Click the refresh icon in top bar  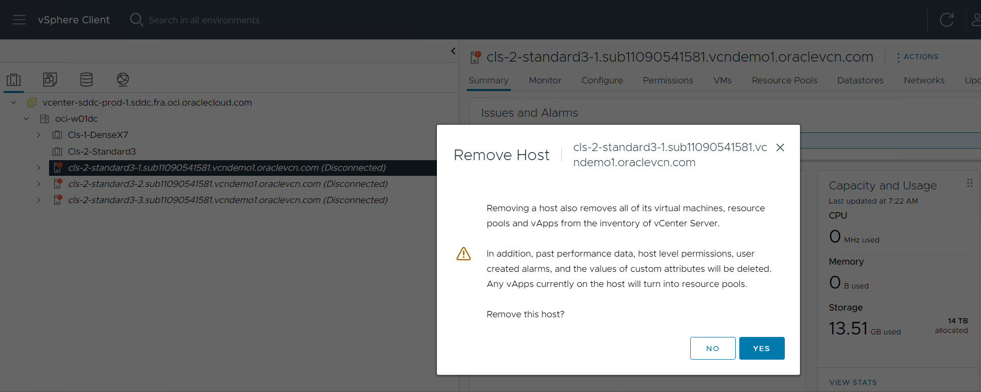(947, 20)
